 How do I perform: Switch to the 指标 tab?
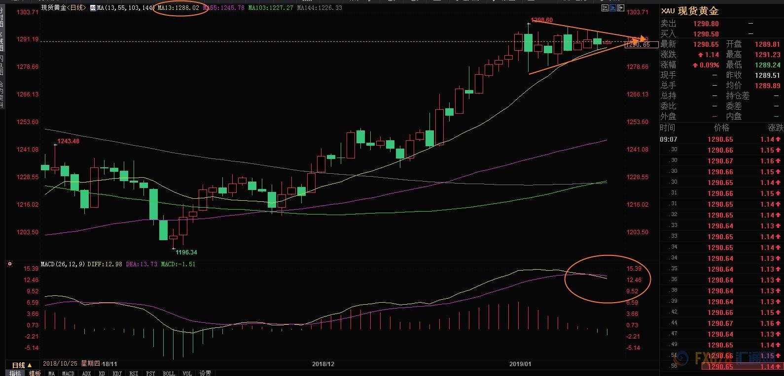pyautogui.click(x=15, y=373)
